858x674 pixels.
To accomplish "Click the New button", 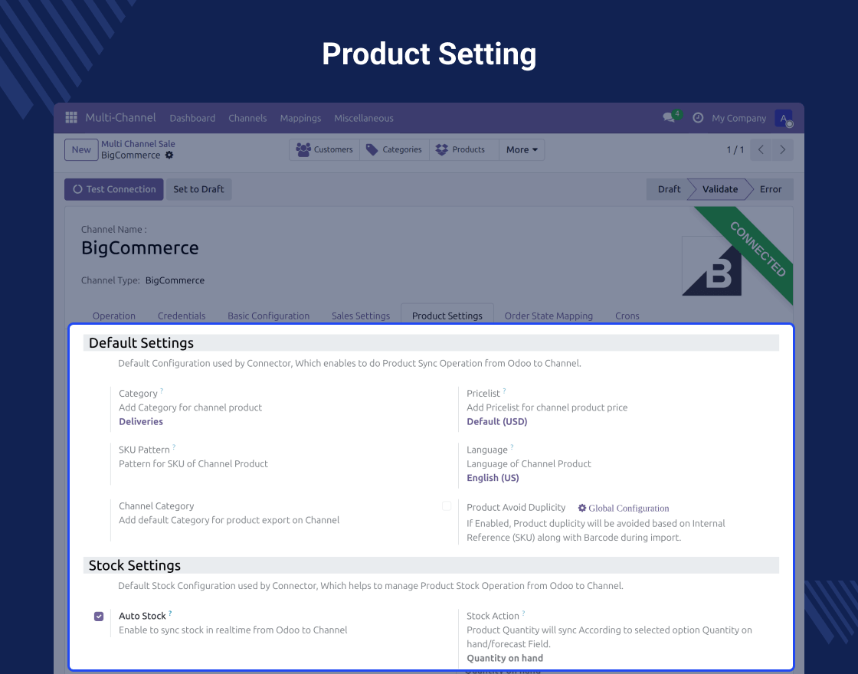I will tap(81, 150).
